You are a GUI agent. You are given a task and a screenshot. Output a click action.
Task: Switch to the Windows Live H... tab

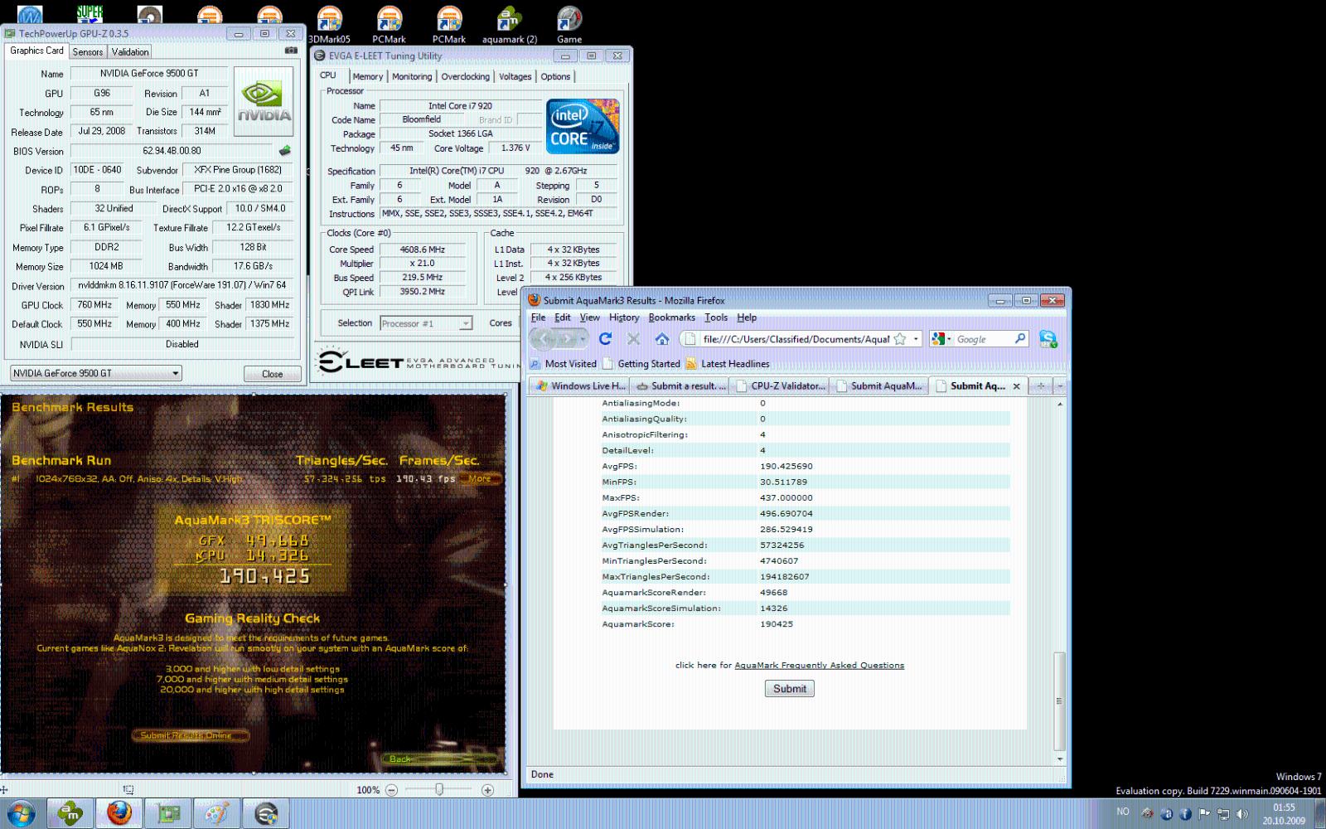pos(581,385)
